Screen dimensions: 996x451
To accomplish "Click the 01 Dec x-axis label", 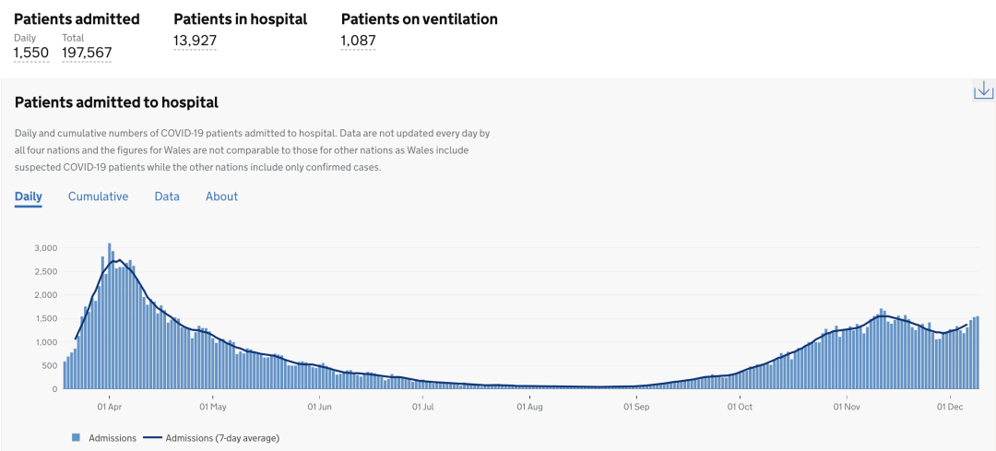I will (951, 406).
